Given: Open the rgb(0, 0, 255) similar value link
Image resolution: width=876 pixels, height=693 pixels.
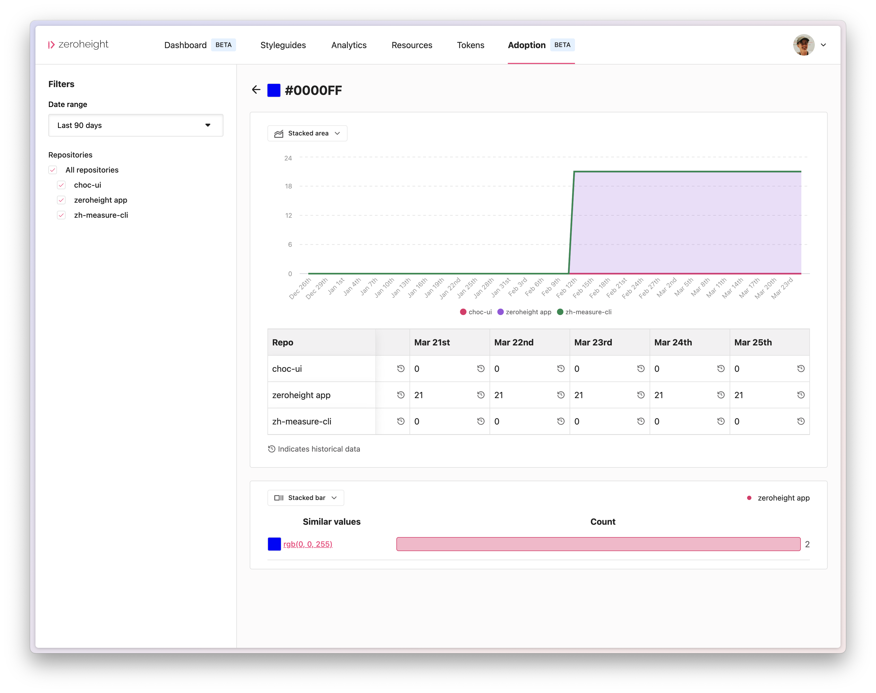Looking at the screenshot, I should 308,544.
